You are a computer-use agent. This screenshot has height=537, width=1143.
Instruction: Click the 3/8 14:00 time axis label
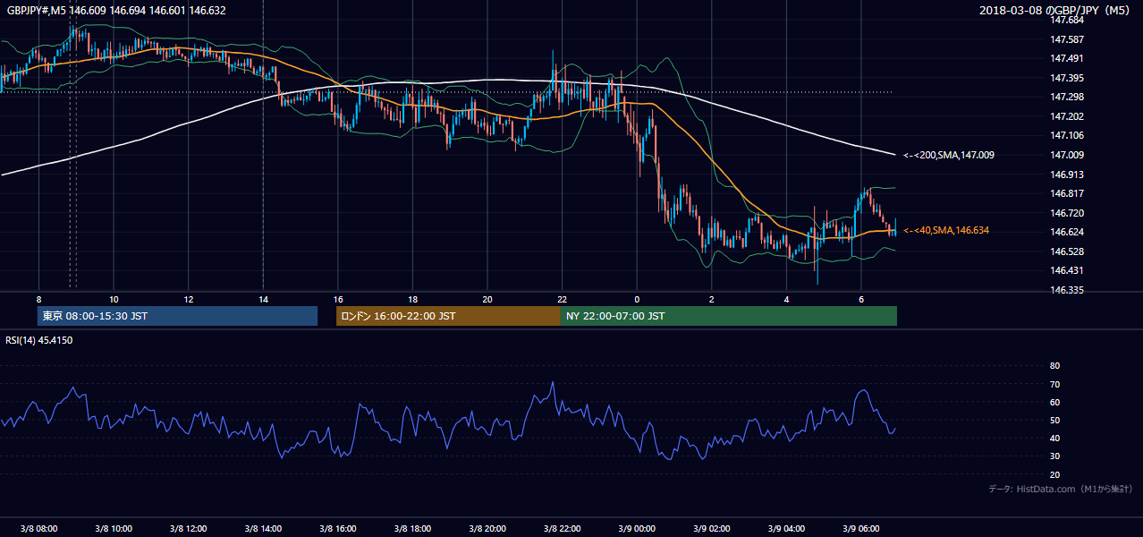(263, 528)
